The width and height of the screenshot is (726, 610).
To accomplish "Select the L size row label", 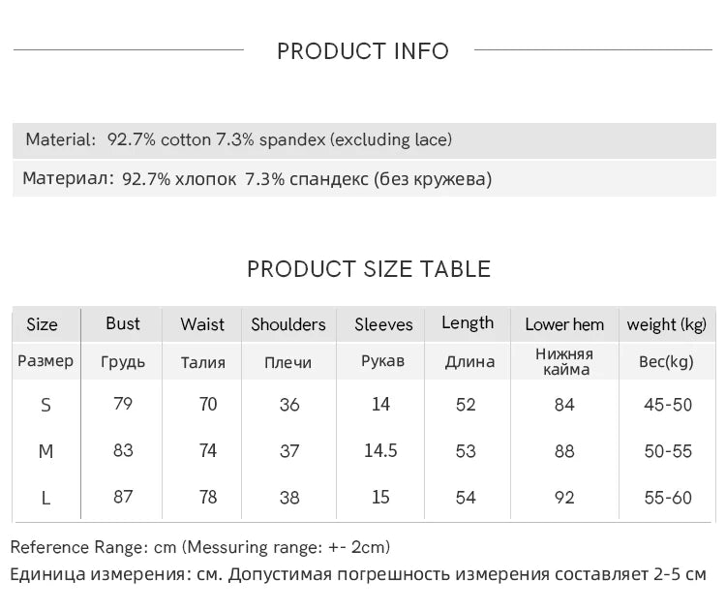I will [x=45, y=498].
